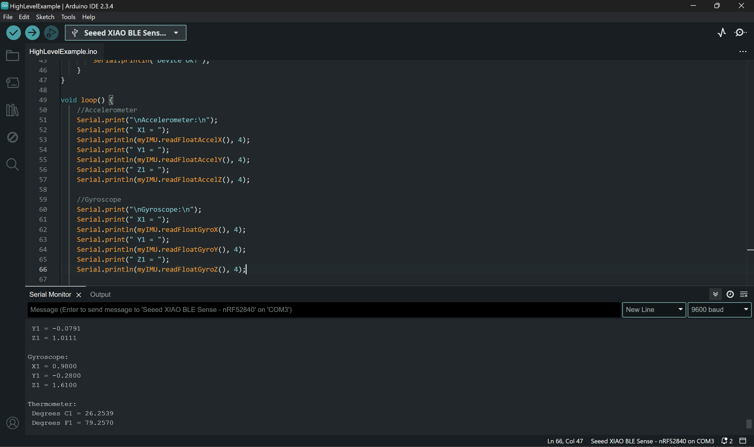Open the Serial Plotter
Screen dimensions: 754x447
[722, 32]
